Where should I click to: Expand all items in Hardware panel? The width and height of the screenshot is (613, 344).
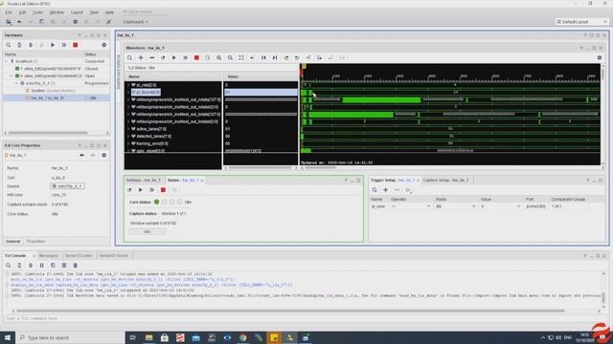[31, 45]
